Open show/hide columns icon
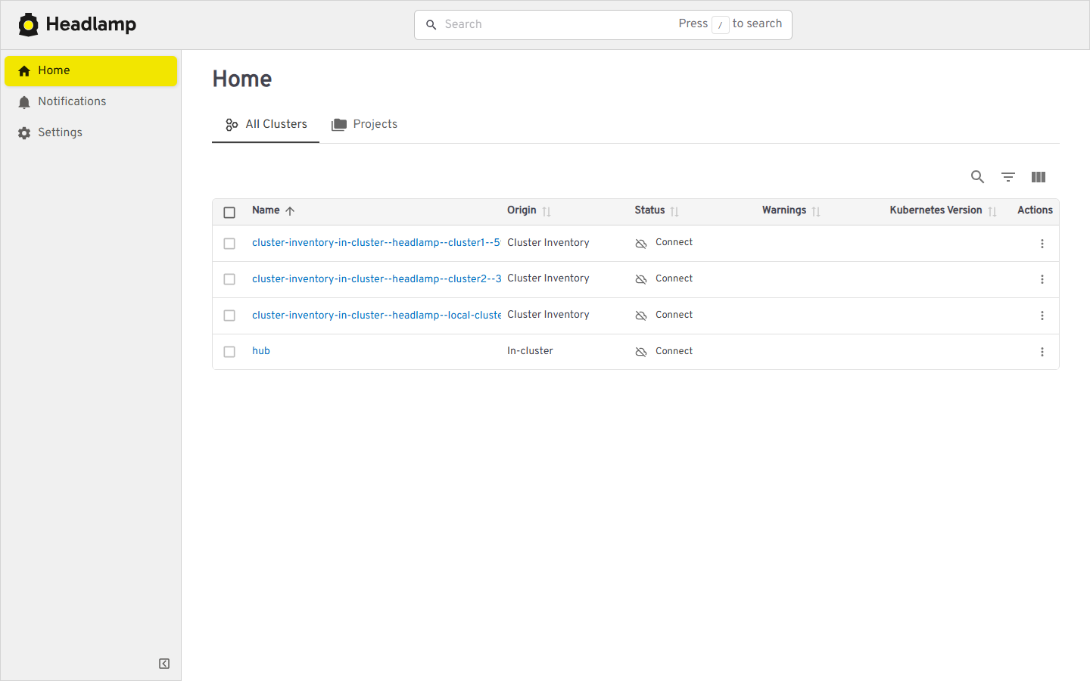Image resolution: width=1090 pixels, height=681 pixels. pyautogui.click(x=1039, y=177)
